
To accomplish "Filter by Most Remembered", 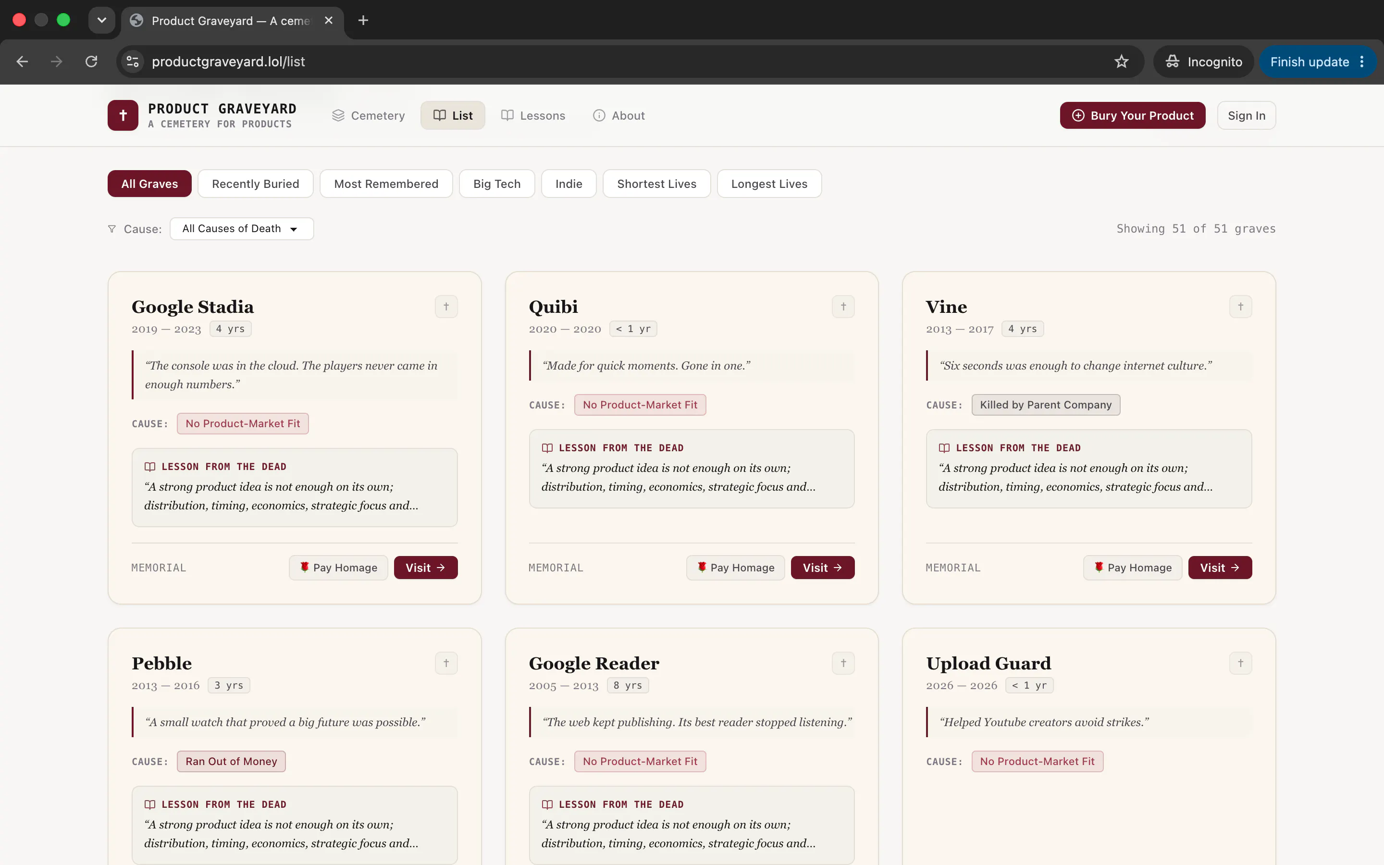I will (x=386, y=184).
